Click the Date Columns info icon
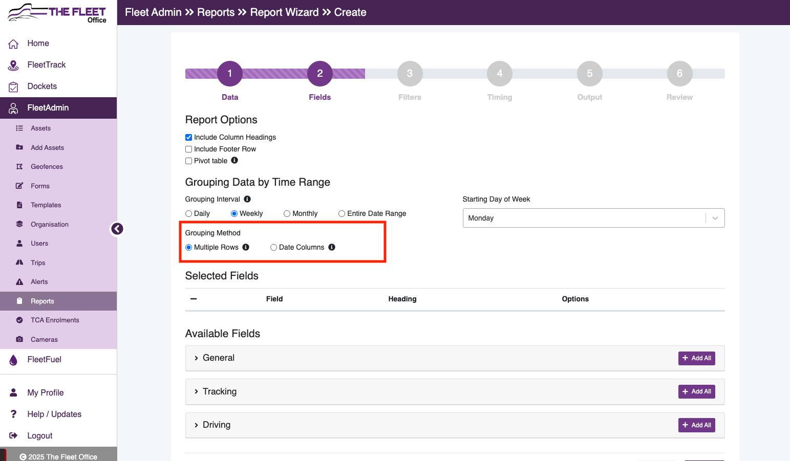Screen dimensions: 790x461 (x=332, y=247)
